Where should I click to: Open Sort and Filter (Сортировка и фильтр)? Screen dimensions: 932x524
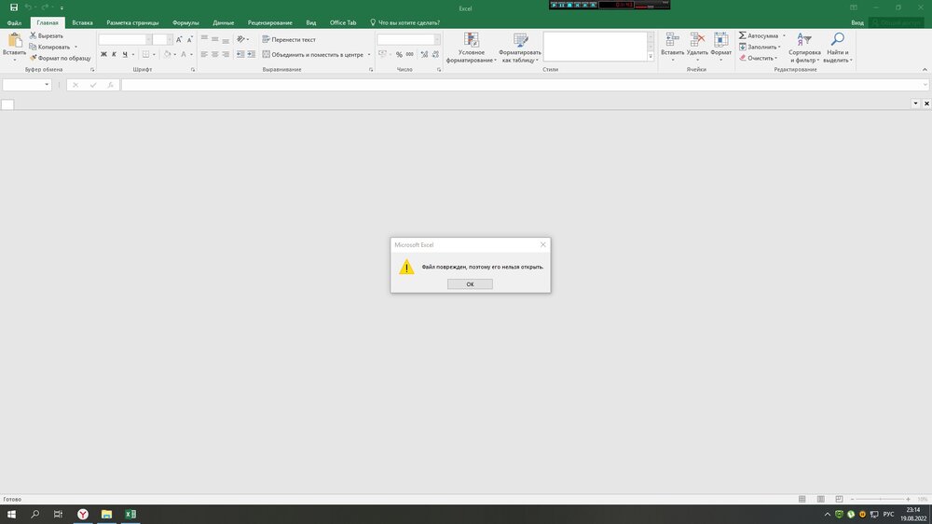(x=804, y=48)
